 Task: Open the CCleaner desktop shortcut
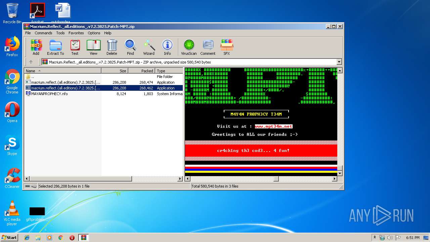(12, 178)
